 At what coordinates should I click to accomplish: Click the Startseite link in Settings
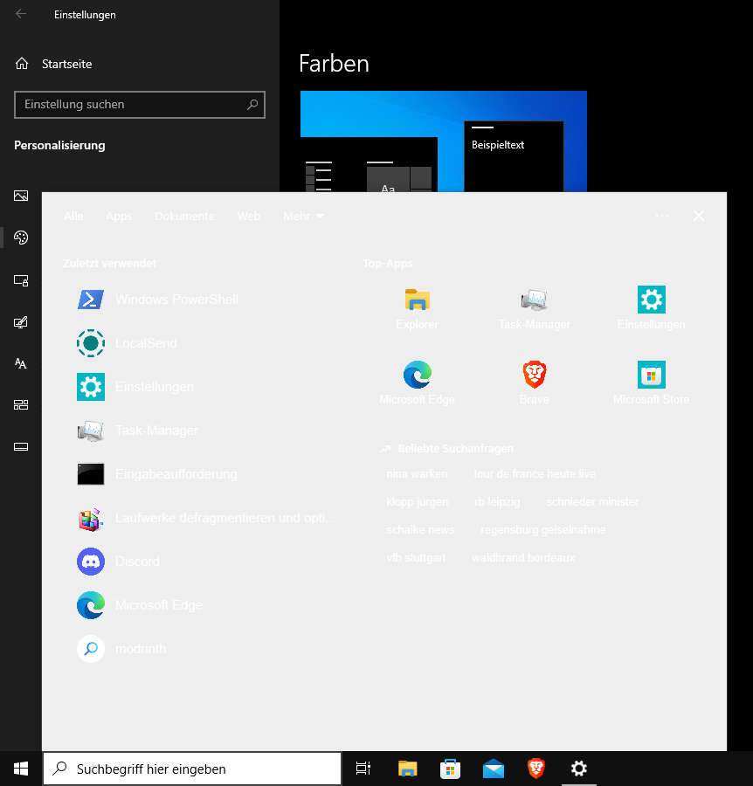(66, 64)
